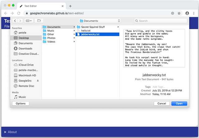
Task: Click the install app icon in address bar
Action: tap(173, 13)
